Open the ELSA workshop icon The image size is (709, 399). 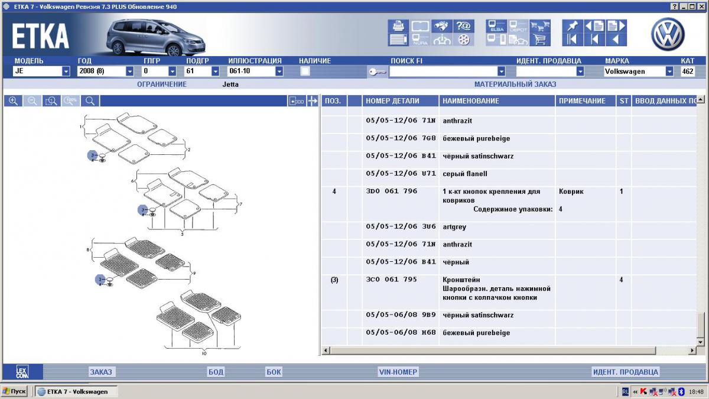click(496, 26)
